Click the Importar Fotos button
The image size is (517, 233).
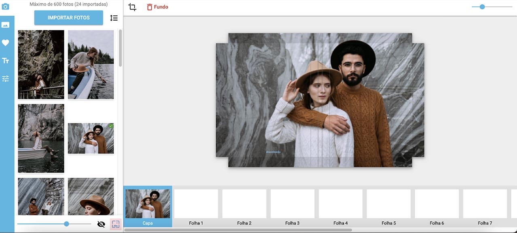68,18
